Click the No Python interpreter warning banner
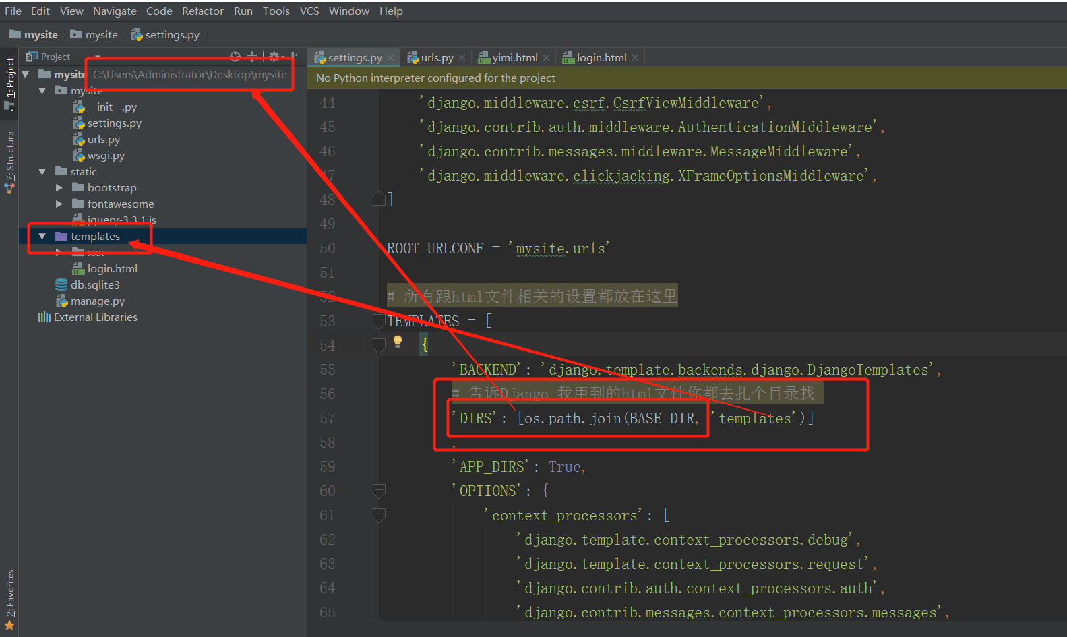 435,78
